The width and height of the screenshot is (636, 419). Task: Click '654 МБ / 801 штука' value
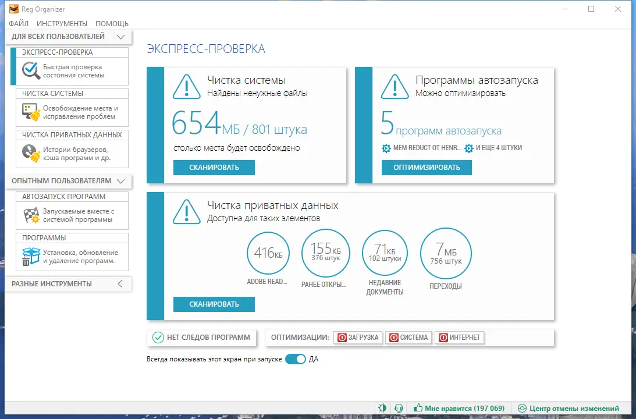coord(239,123)
